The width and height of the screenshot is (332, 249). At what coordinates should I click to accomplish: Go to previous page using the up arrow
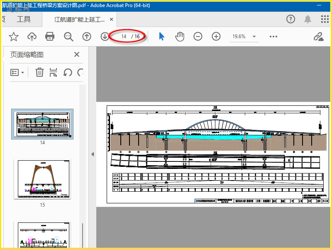pos(87,37)
